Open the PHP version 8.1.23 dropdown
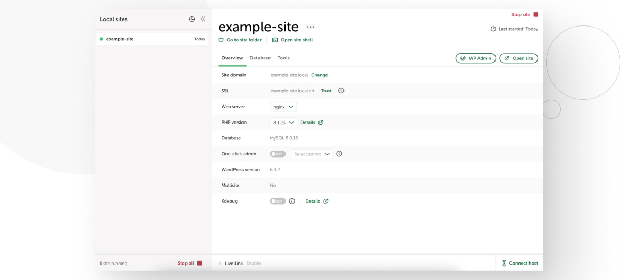This screenshot has width=638, height=280. pos(283,122)
